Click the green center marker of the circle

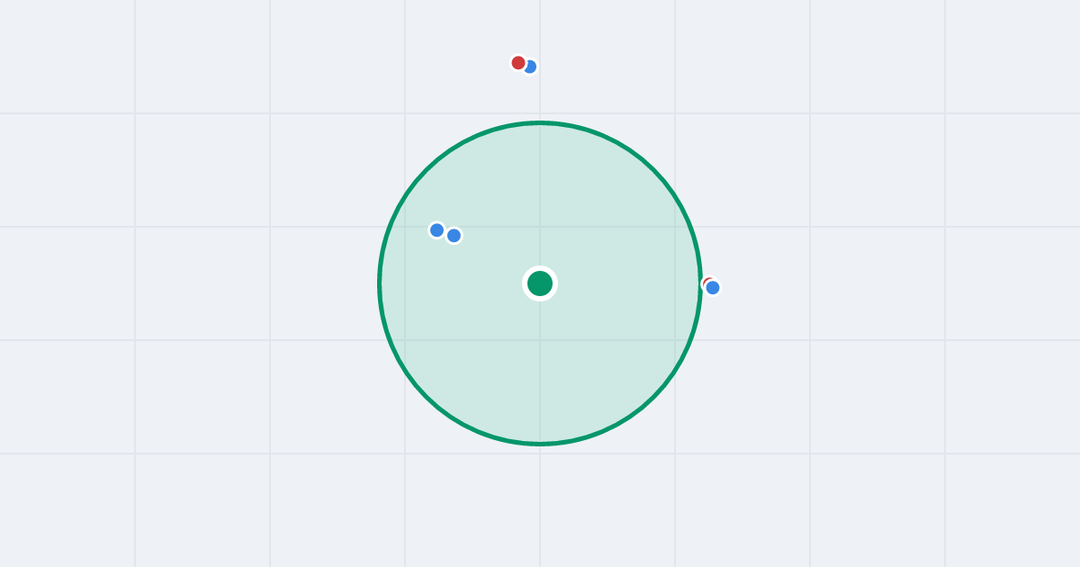[x=540, y=283]
